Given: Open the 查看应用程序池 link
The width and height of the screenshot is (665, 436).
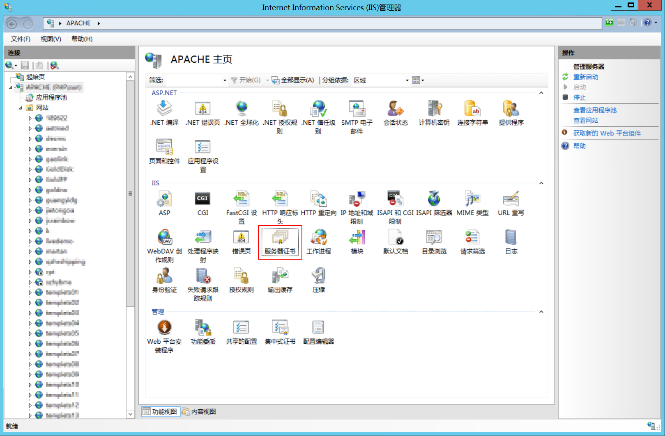Looking at the screenshot, I should [x=595, y=110].
